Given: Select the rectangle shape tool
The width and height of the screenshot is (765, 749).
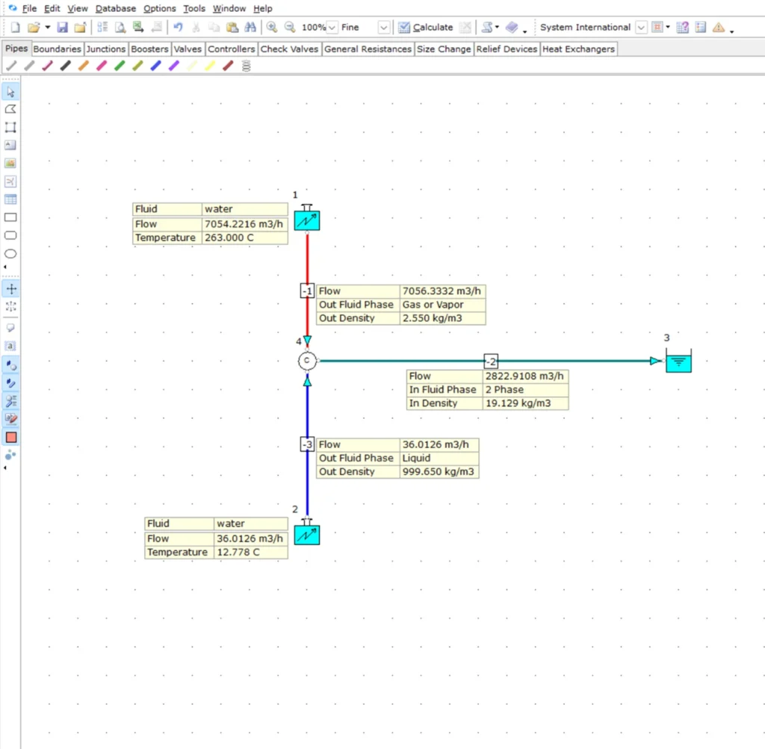Looking at the screenshot, I should [x=10, y=218].
